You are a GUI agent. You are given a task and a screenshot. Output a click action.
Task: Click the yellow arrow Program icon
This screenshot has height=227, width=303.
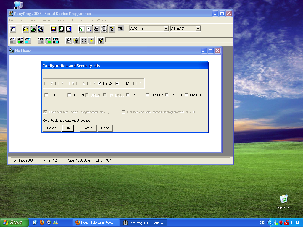point(91,40)
